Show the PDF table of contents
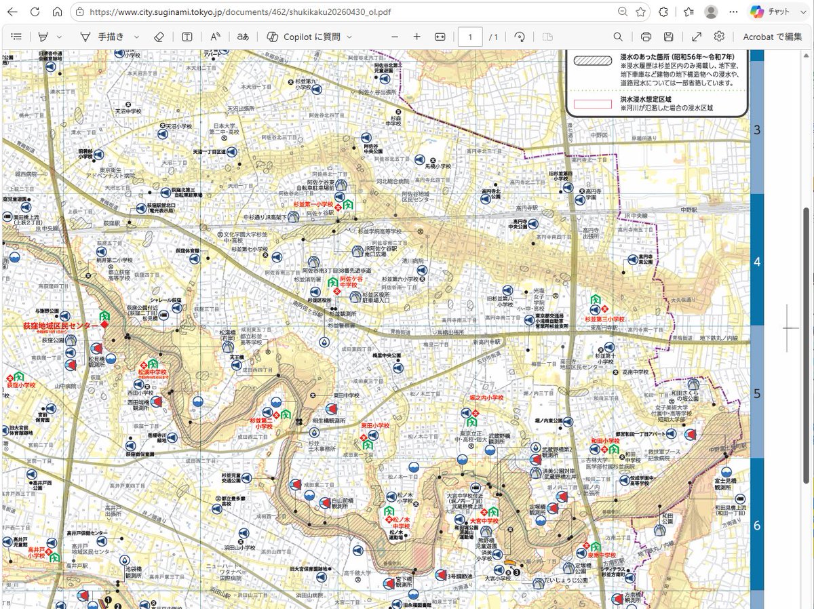The width and height of the screenshot is (814, 609). pyautogui.click(x=16, y=37)
